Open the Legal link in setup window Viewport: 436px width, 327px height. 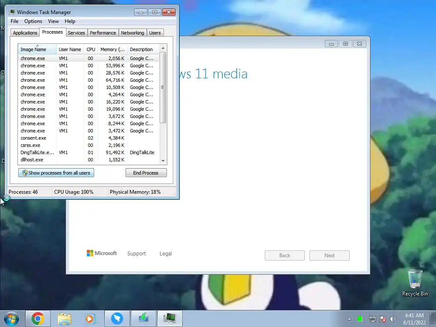(166, 254)
